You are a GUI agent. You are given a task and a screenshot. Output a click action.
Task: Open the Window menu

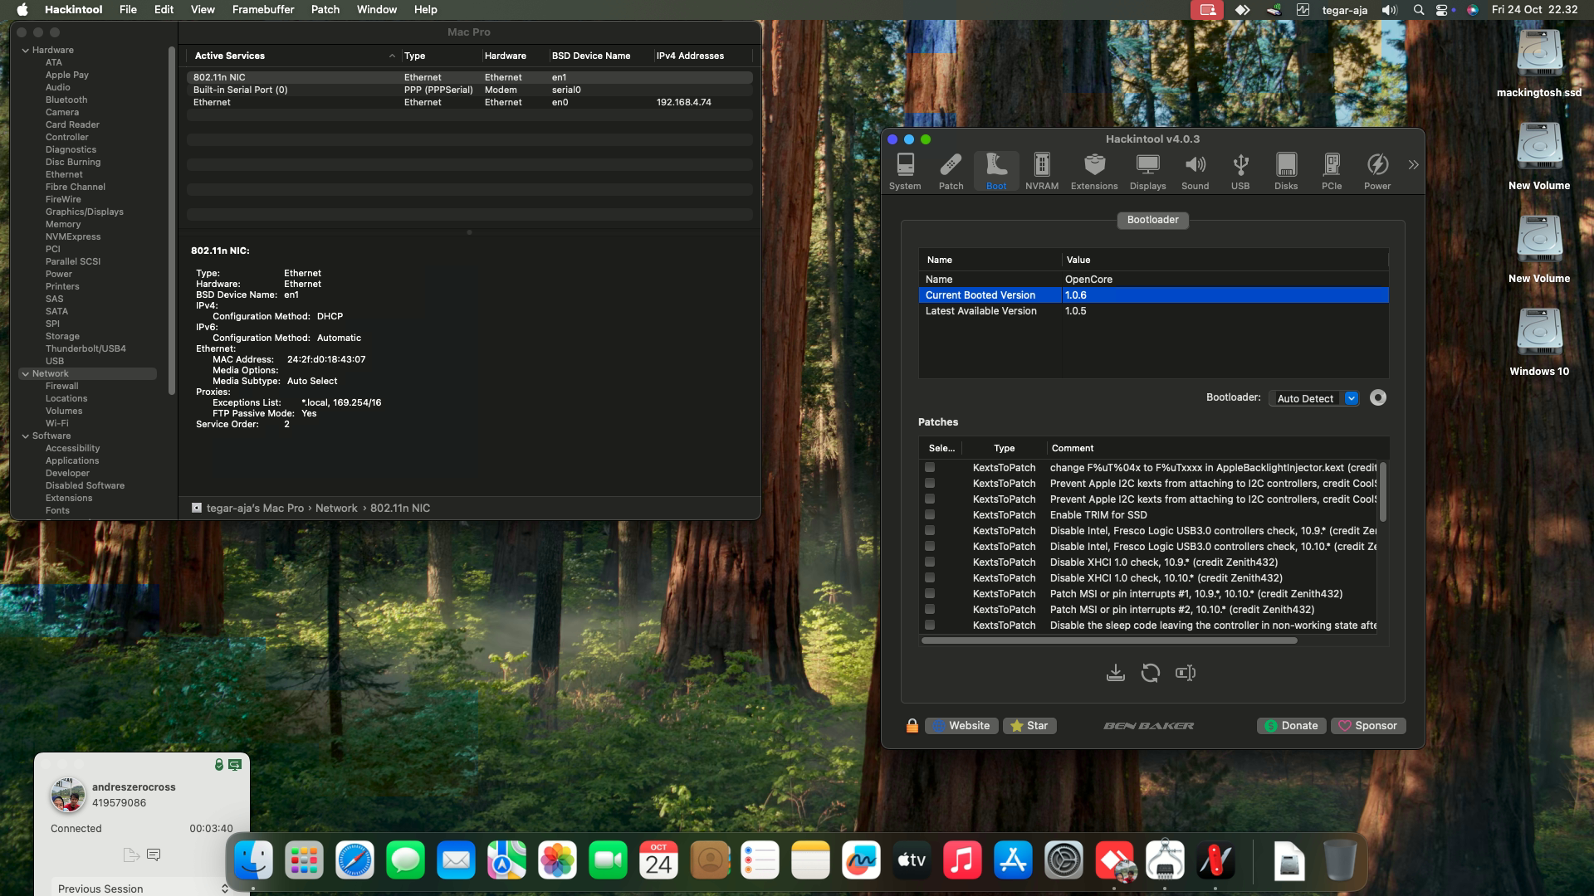377,10
